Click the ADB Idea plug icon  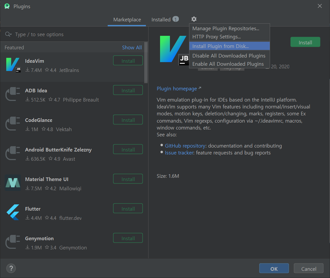(13, 94)
